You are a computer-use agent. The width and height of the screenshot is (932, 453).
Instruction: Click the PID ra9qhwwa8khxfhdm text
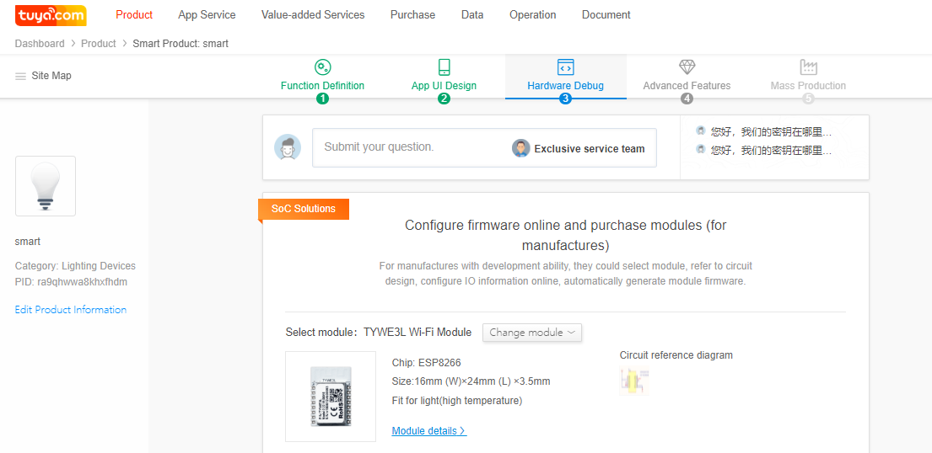point(72,282)
